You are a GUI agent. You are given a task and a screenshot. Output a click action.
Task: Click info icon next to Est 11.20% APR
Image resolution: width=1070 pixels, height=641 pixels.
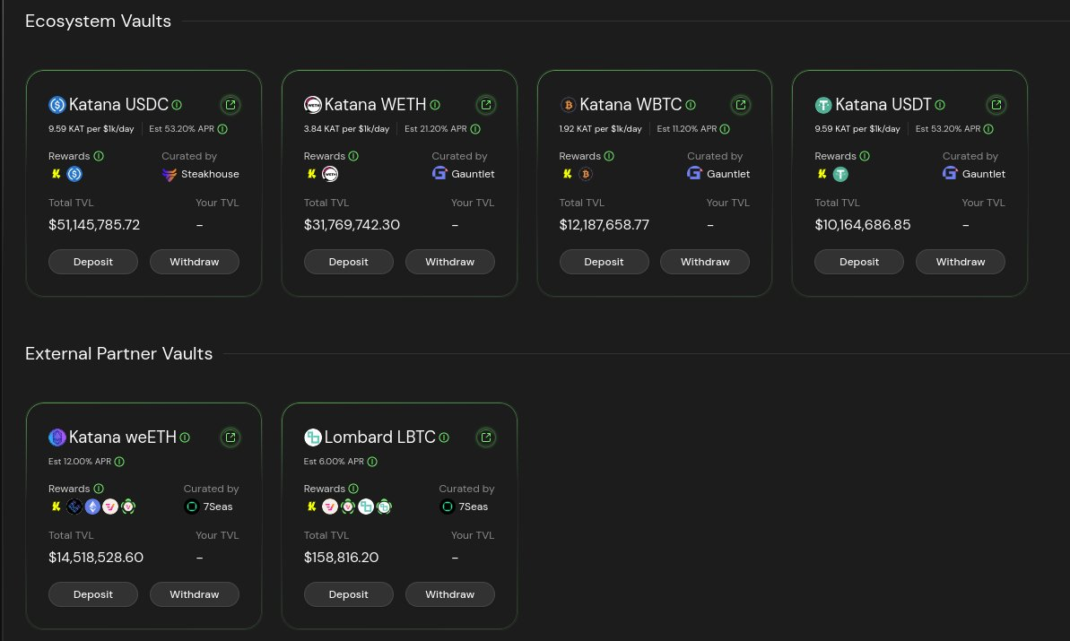(x=725, y=129)
